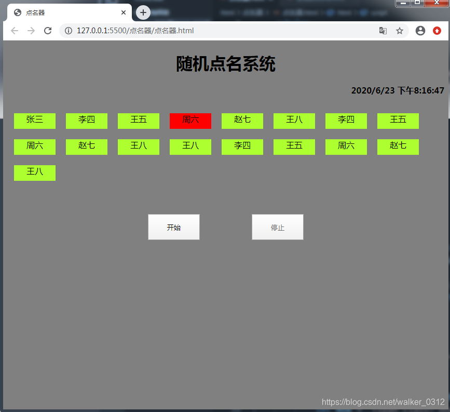Open a new browser tab with the plus button

143,12
